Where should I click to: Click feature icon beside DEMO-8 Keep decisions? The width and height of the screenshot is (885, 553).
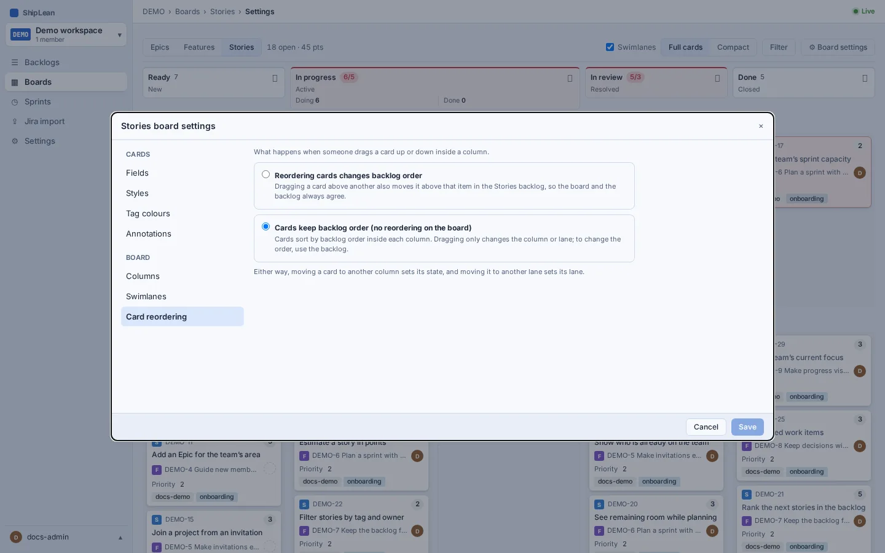(747, 446)
